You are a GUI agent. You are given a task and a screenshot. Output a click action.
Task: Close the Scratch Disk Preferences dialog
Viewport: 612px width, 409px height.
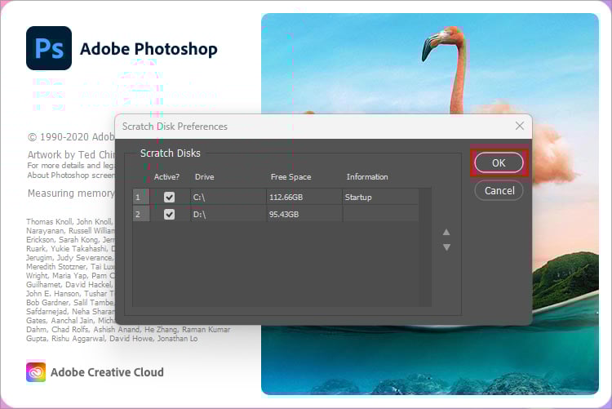point(520,126)
